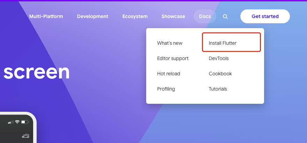
Task: Click the Wi-Fi icon in phone status bar
Action: tap(17, 122)
